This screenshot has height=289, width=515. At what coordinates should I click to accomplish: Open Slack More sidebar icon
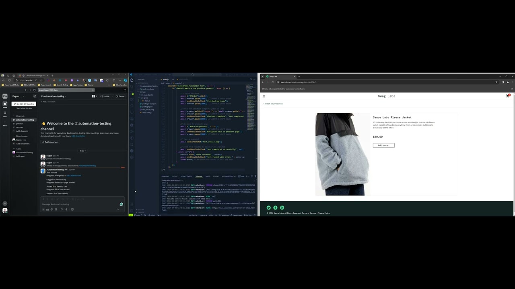(x=5, y=123)
